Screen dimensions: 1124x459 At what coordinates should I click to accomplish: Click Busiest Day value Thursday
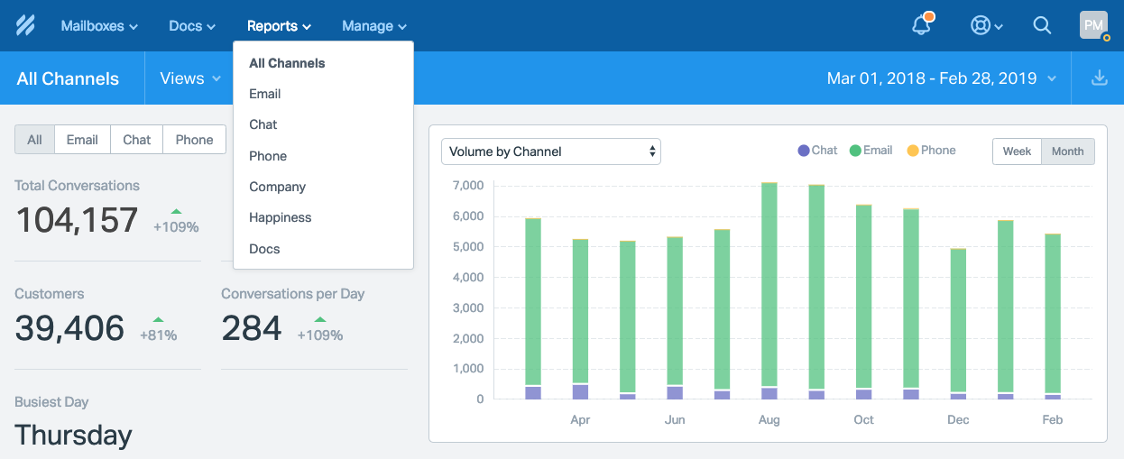click(x=74, y=436)
